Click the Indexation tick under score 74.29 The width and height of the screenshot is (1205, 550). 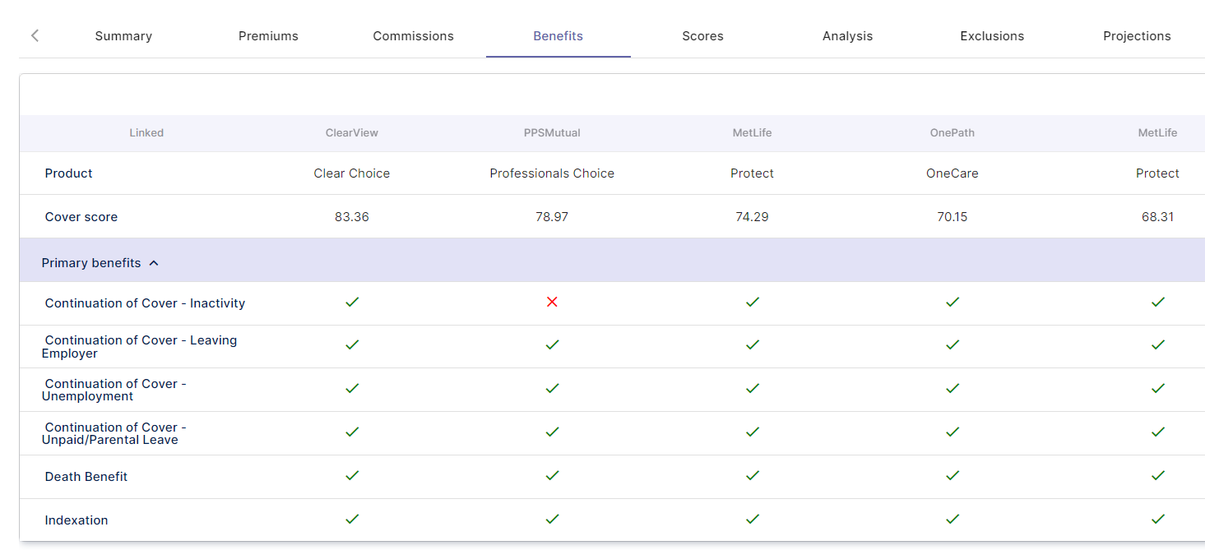pos(752,519)
